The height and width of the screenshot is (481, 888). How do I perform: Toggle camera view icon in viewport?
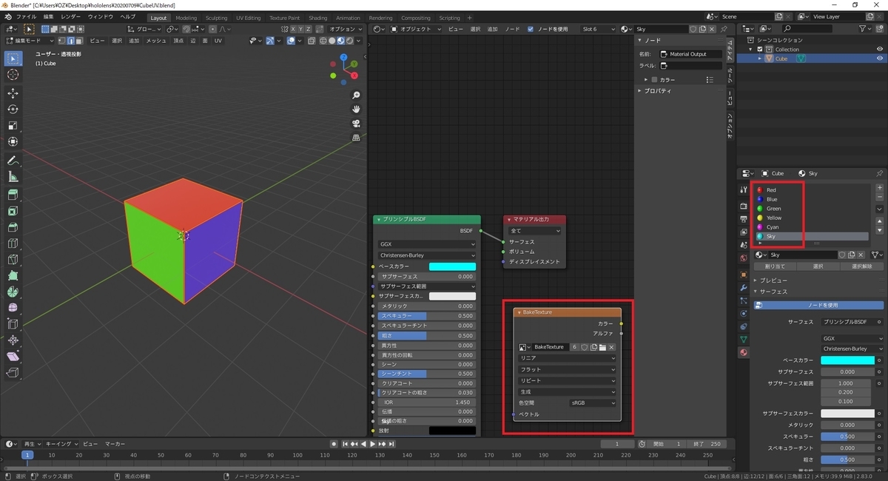coord(356,124)
